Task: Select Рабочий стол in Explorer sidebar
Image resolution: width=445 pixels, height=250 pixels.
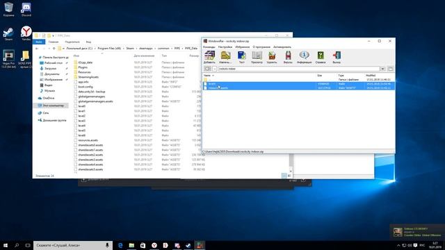Action: [x=54, y=63]
